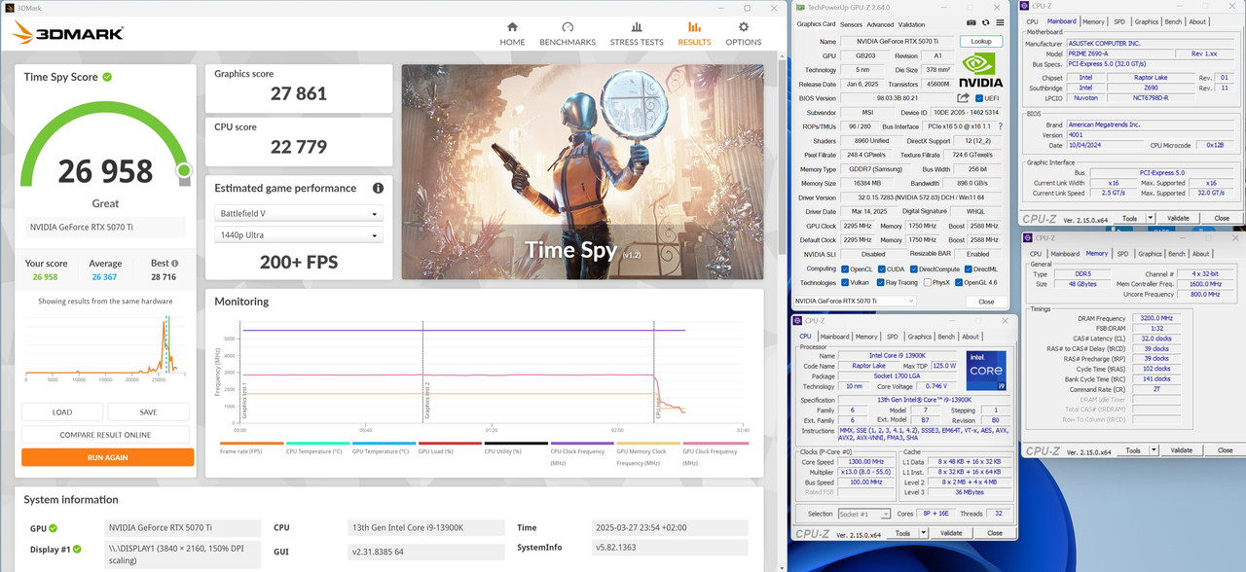Switch to the Validation tab in GPU-Z
The image size is (1246, 572).
pyautogui.click(x=912, y=24)
